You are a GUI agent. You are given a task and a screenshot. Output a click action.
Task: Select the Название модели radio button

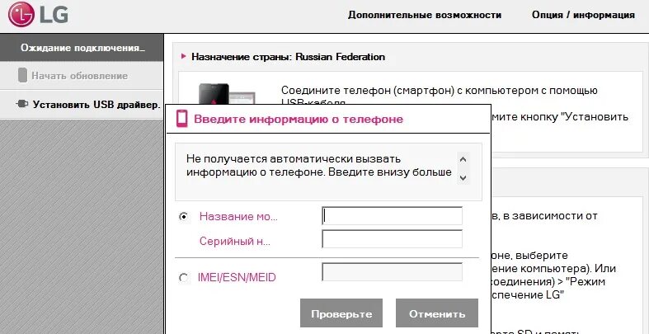pyautogui.click(x=183, y=216)
